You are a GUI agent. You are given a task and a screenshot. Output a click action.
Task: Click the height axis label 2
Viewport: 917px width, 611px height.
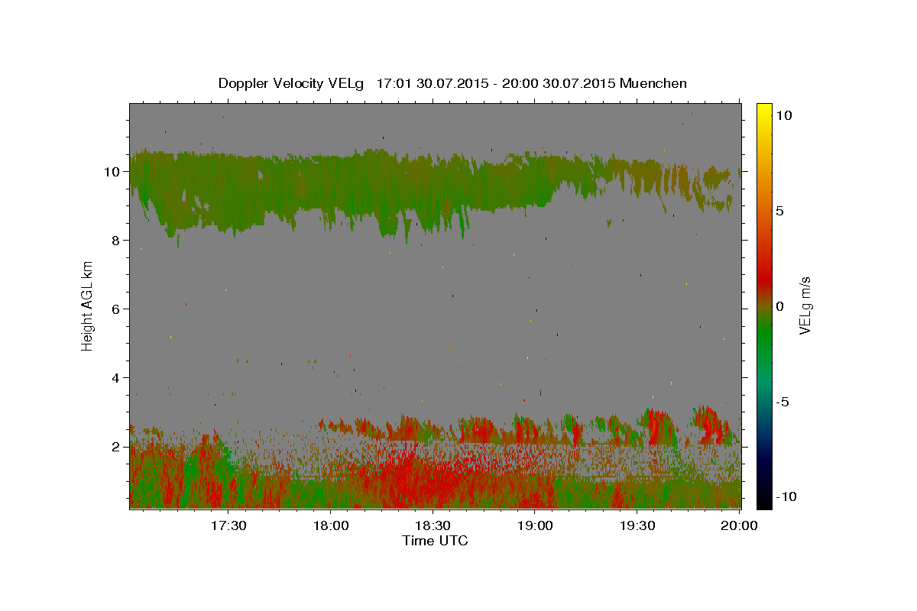click(x=116, y=447)
